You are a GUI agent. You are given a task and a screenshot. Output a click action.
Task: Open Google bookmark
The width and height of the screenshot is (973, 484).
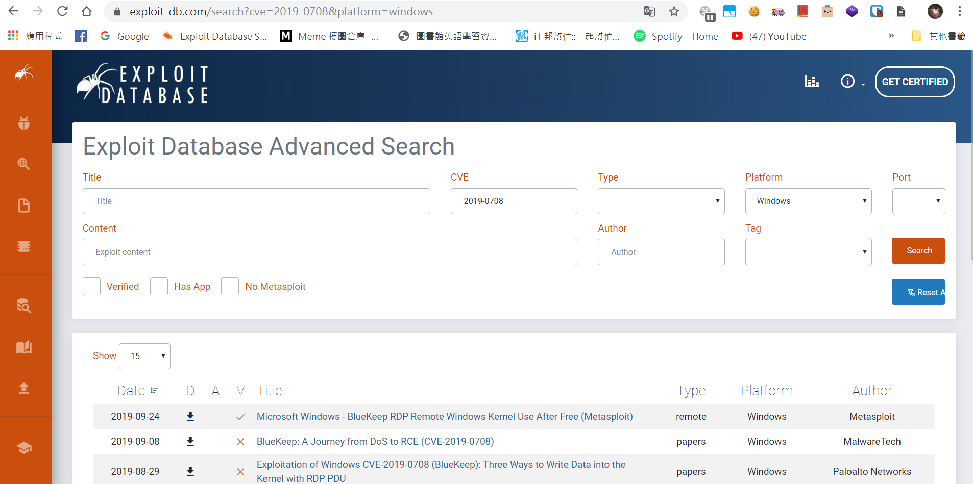pyautogui.click(x=125, y=36)
